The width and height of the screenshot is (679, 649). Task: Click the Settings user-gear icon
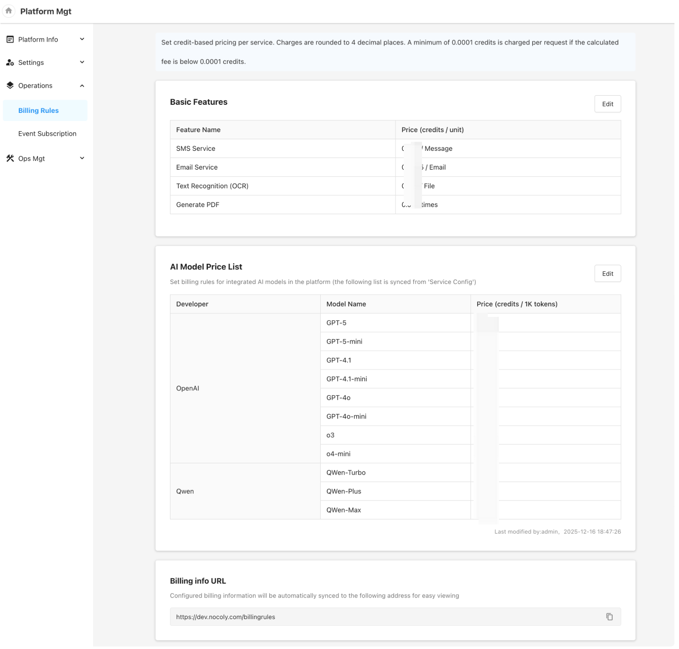(x=10, y=63)
